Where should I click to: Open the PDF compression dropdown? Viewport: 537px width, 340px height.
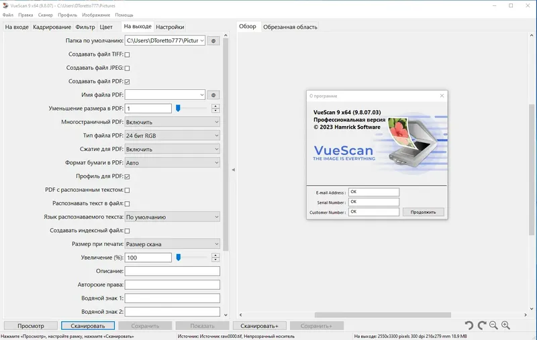click(x=173, y=149)
